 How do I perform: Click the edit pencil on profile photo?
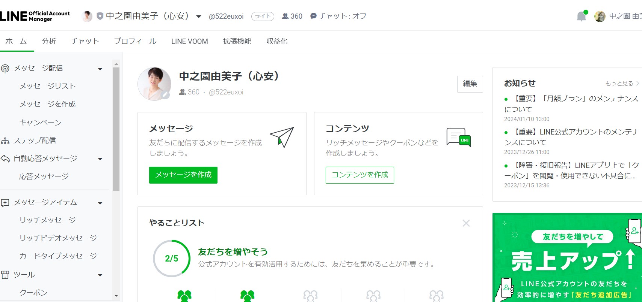165,96
